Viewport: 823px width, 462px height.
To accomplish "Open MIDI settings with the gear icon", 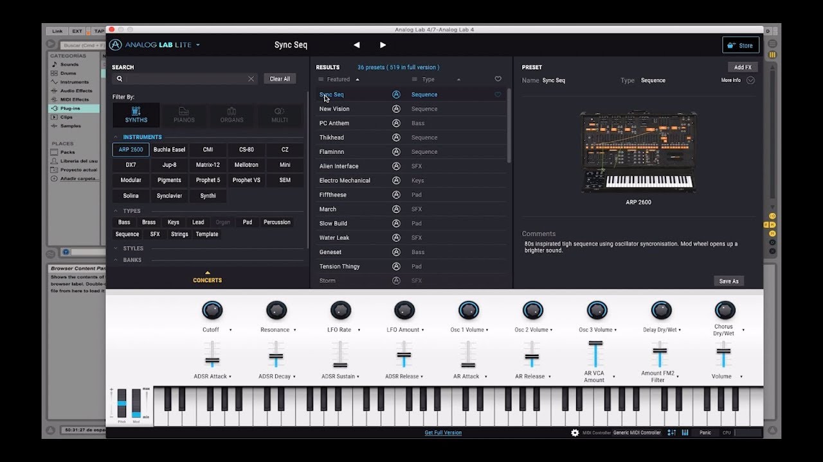I will (575, 432).
